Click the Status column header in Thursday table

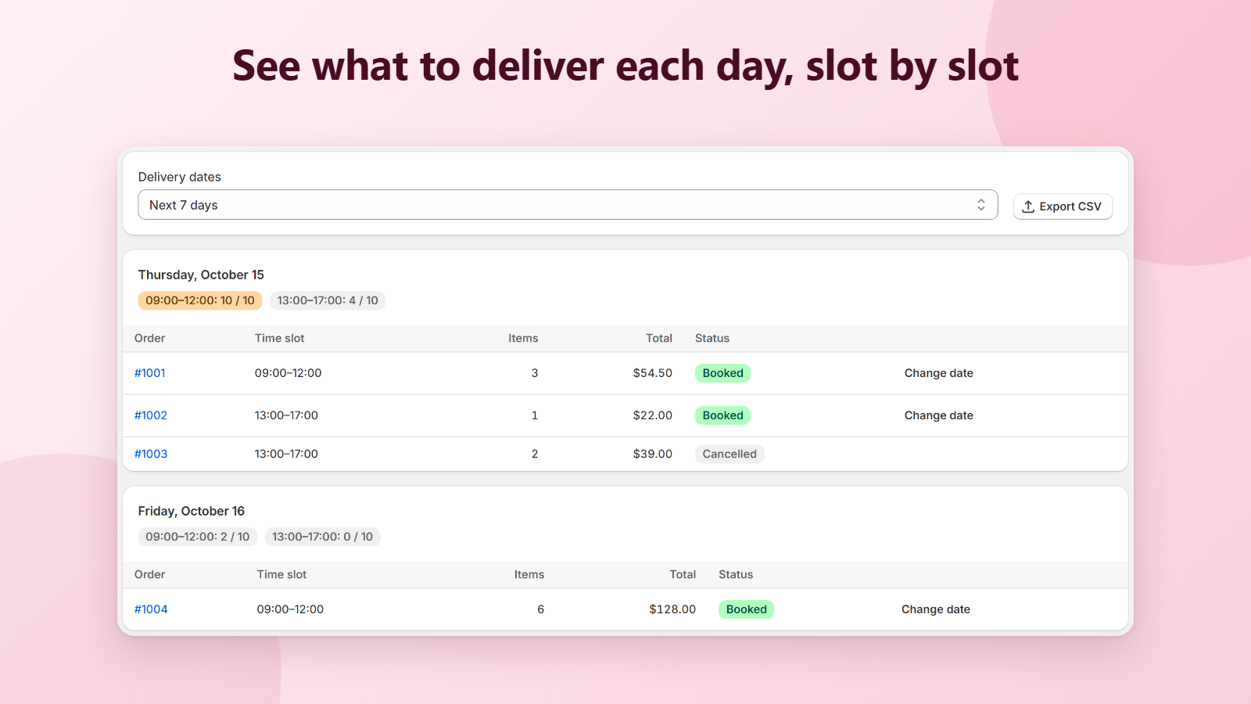712,338
